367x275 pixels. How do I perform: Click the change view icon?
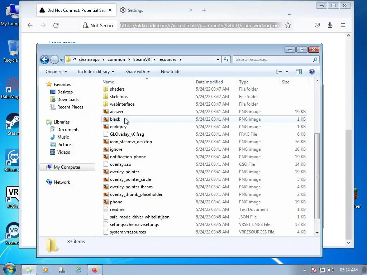[x=279, y=72]
